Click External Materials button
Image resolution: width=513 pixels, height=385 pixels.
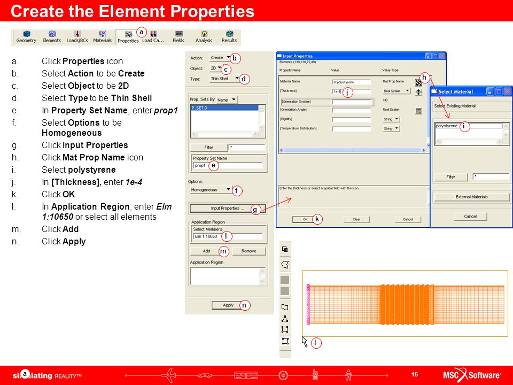(471, 197)
